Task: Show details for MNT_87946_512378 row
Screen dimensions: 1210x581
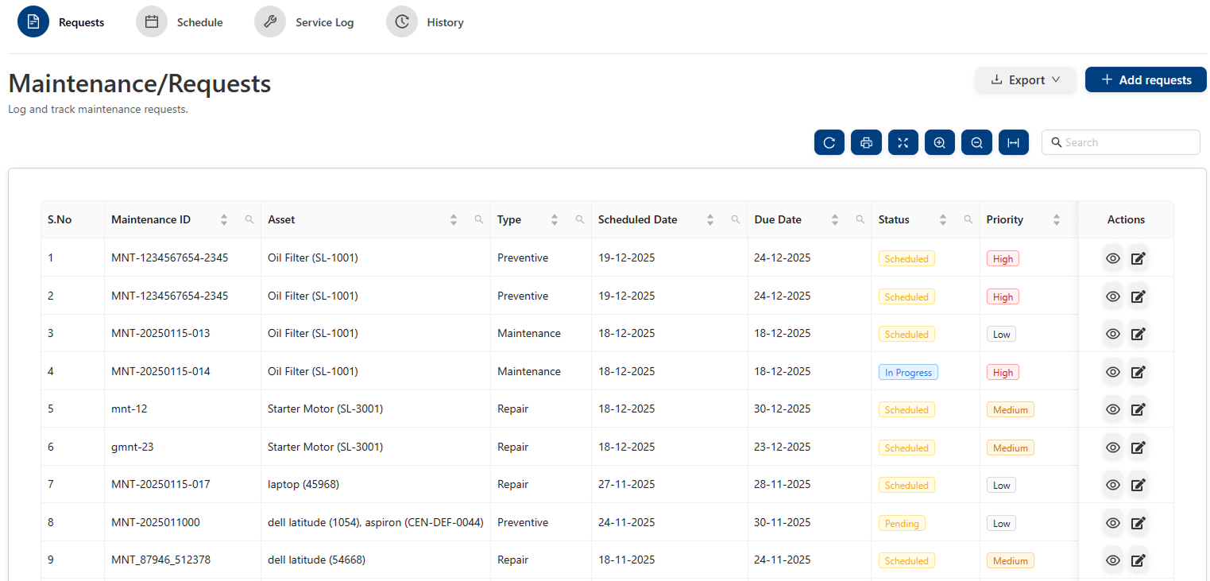Action: pos(1113,561)
